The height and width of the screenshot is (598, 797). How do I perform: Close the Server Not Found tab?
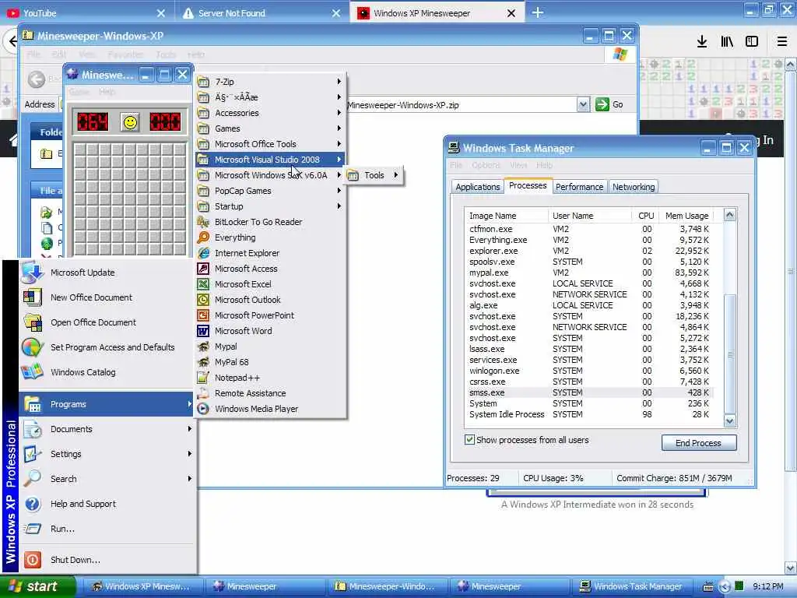coord(336,13)
